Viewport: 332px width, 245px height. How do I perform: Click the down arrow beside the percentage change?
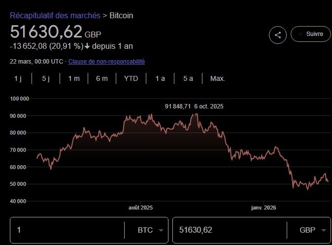(x=87, y=46)
